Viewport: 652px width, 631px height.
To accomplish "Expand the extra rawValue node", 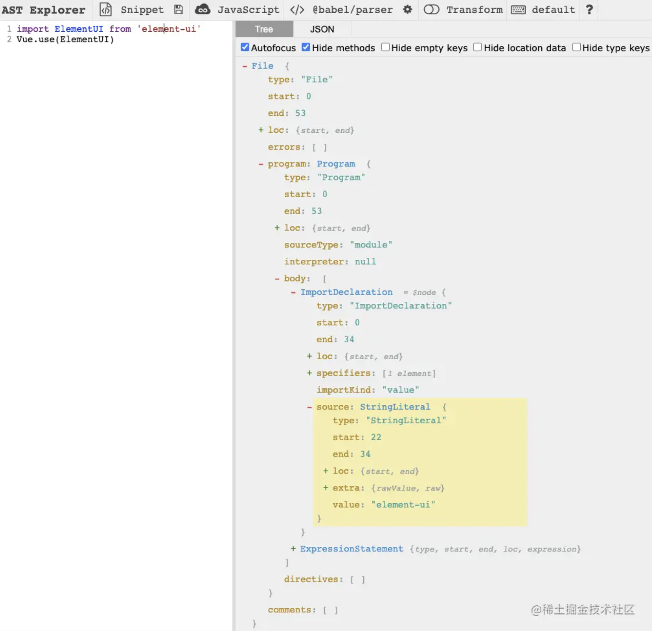I will pos(326,488).
